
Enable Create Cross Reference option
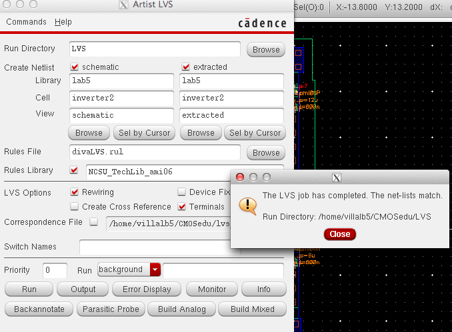coord(75,206)
